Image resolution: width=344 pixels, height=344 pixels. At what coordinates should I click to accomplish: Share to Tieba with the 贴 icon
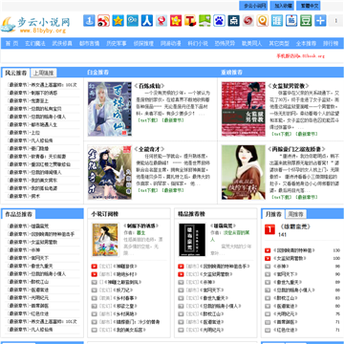coord(291,21)
